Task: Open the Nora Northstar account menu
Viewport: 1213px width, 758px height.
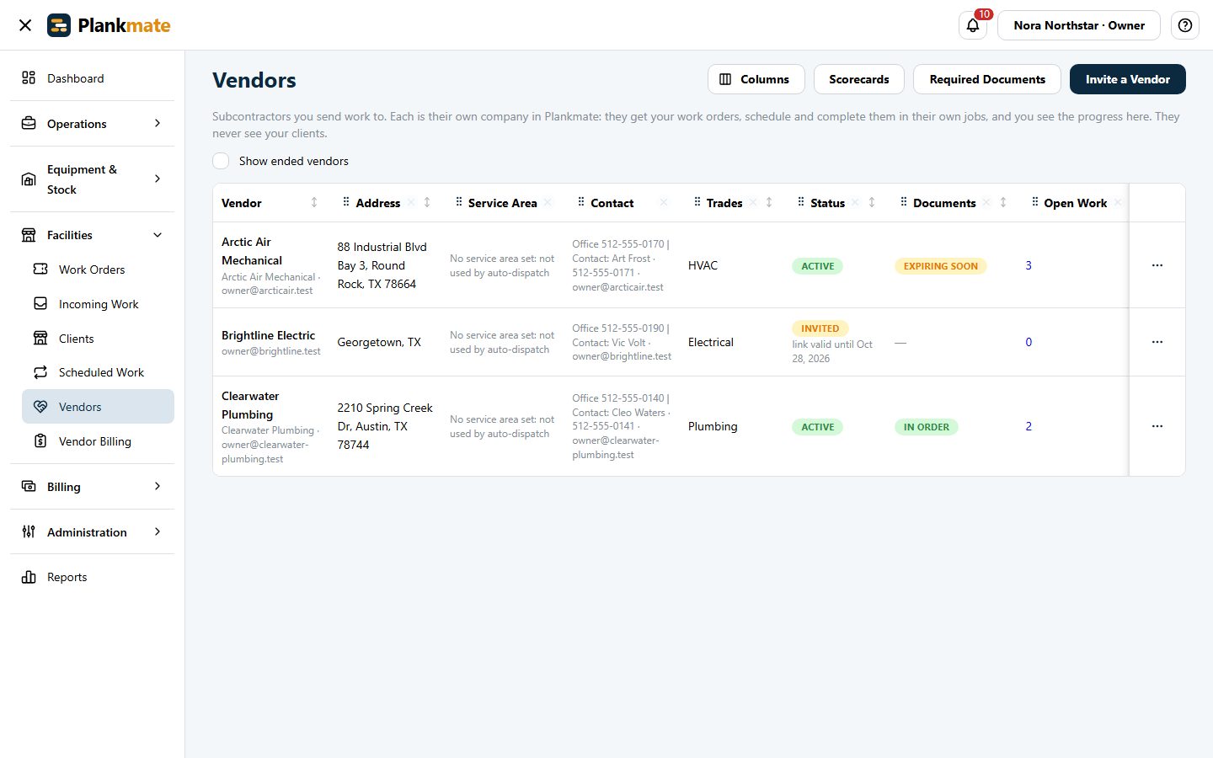Action: point(1079,25)
